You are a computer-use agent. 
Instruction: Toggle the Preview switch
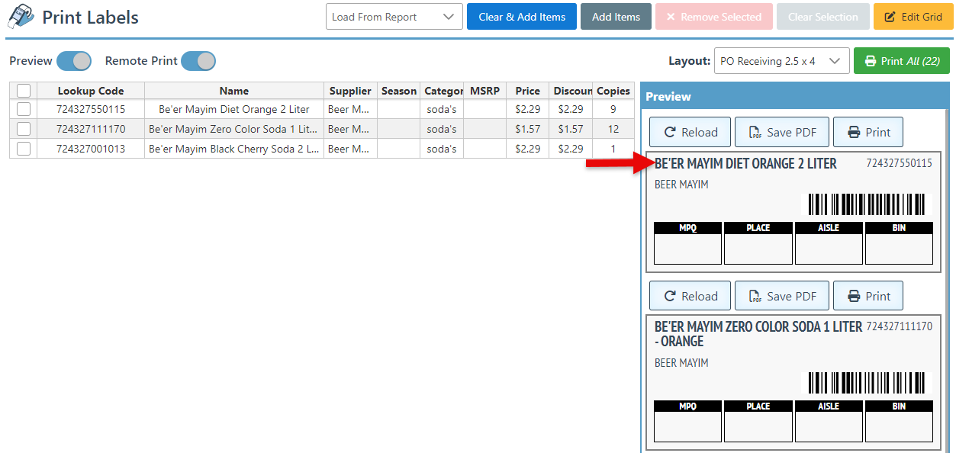coord(74,61)
